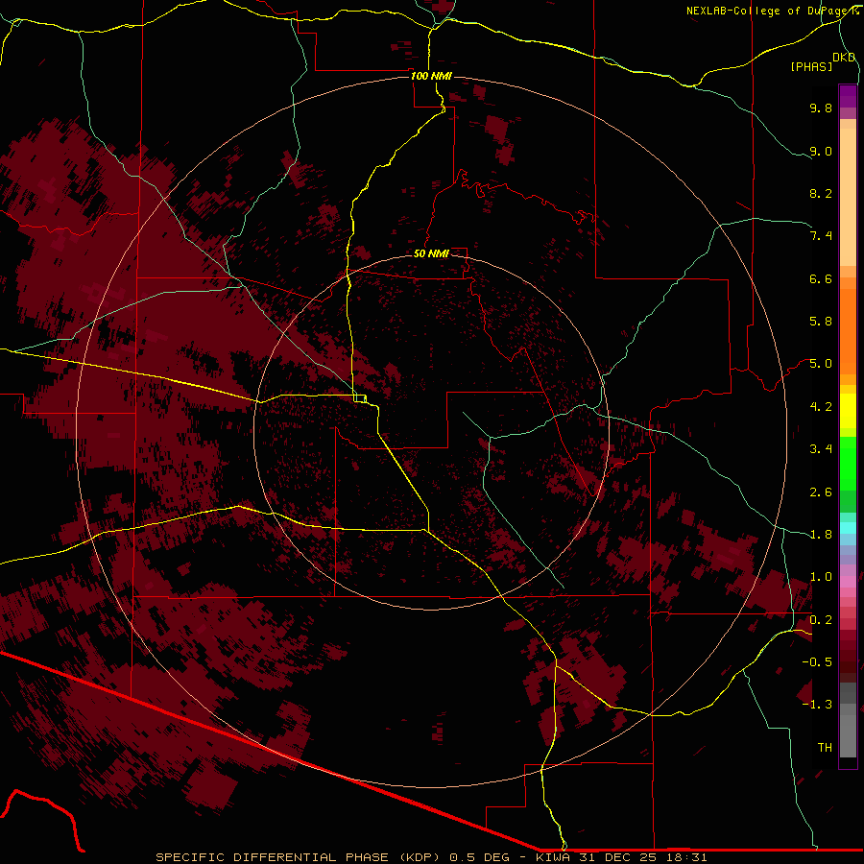Click the 18:31 timestamp text
Viewport: 864px width, 864px height.
click(x=687, y=857)
